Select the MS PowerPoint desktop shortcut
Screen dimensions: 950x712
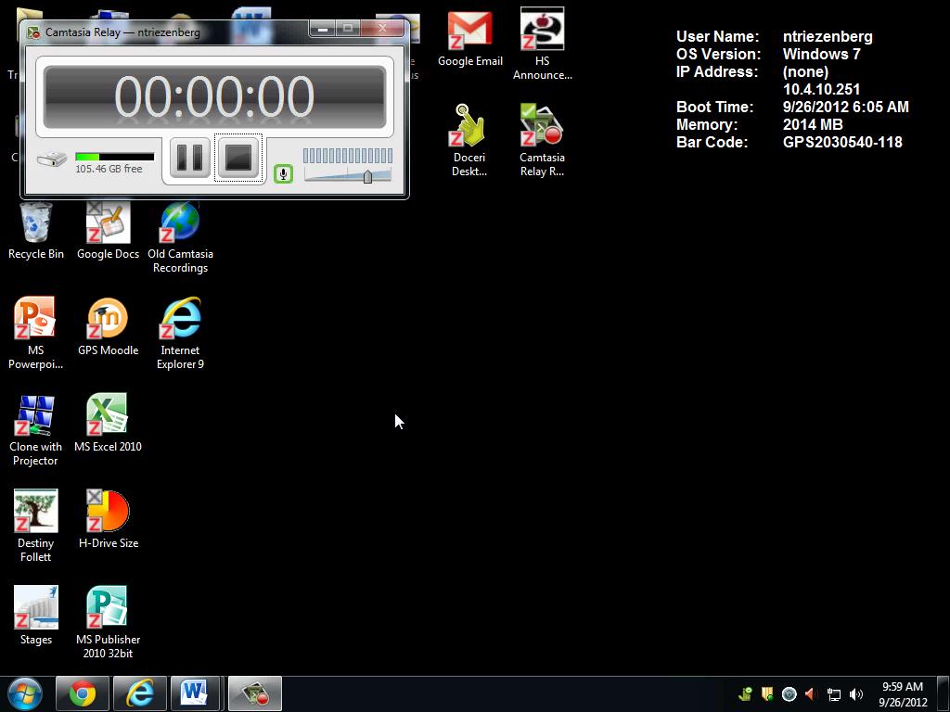pos(35,333)
